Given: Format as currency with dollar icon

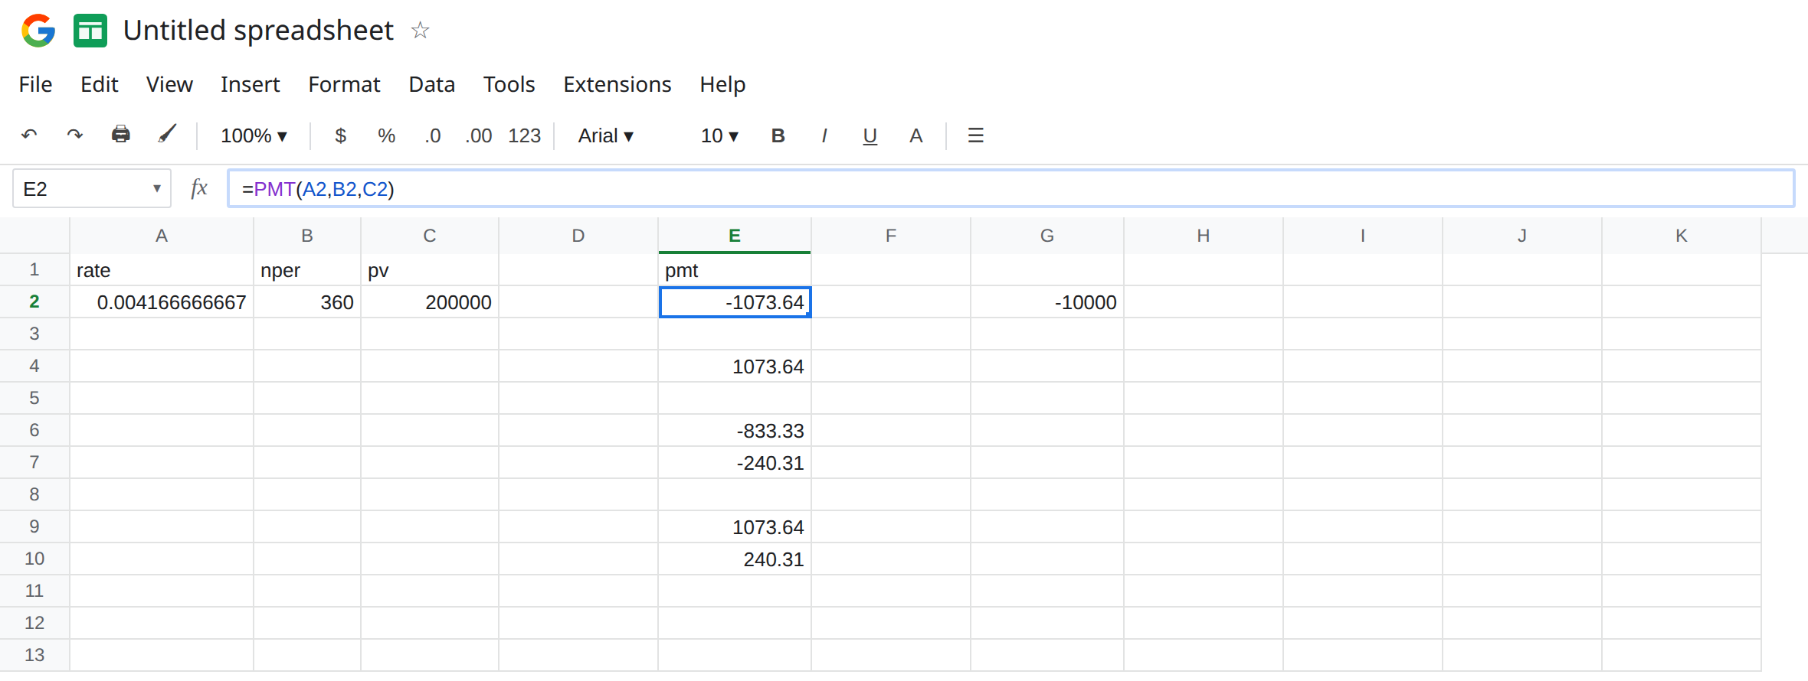Looking at the screenshot, I should tap(341, 135).
